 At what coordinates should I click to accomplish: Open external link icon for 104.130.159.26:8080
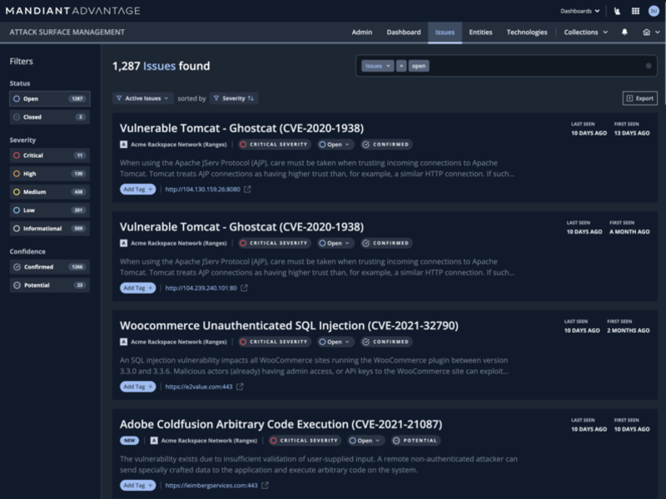(x=247, y=190)
